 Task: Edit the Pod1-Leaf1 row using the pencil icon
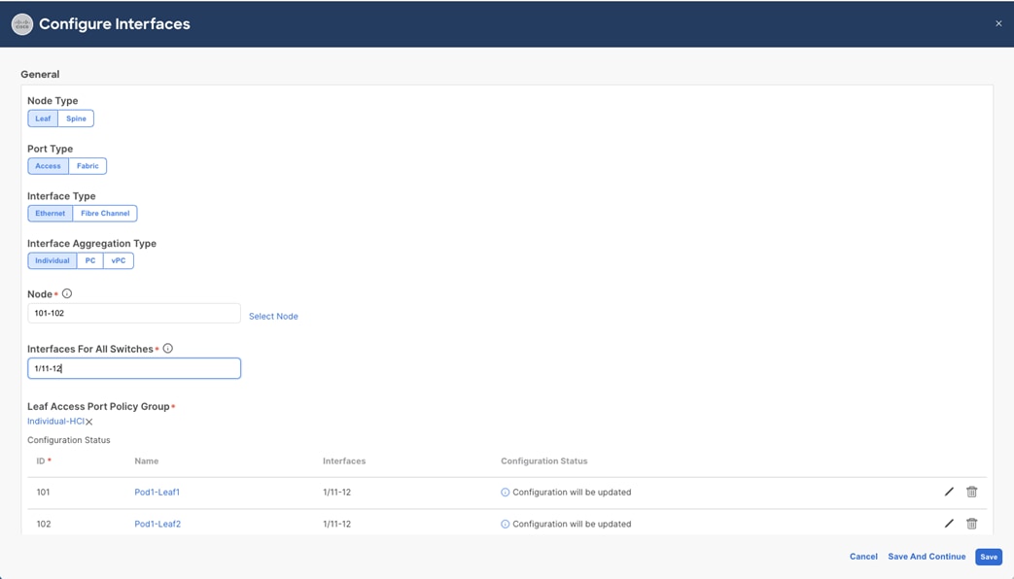pos(949,492)
